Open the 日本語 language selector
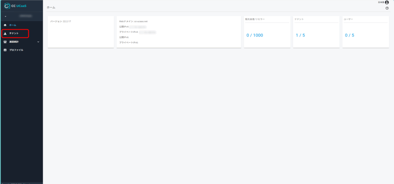 coord(381,2)
